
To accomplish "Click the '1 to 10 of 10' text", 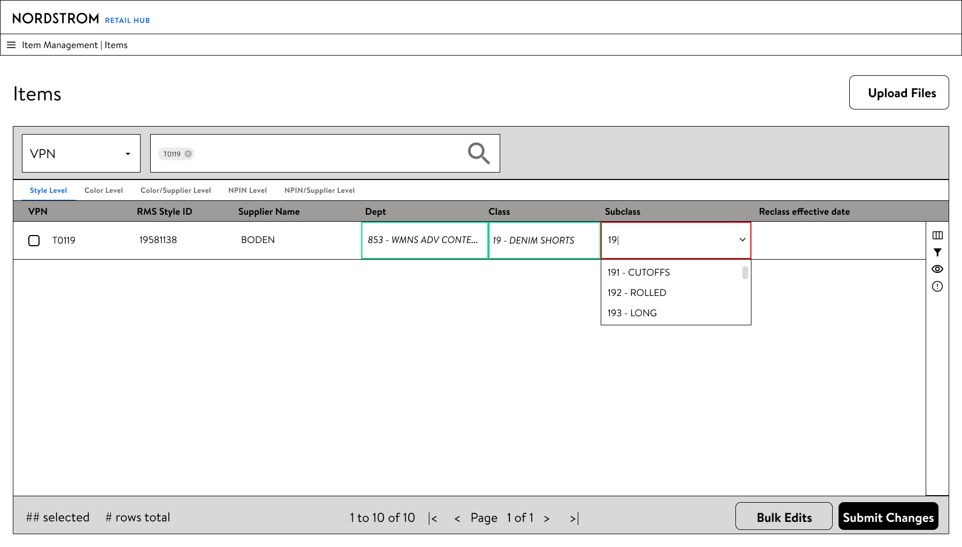I will click(383, 518).
